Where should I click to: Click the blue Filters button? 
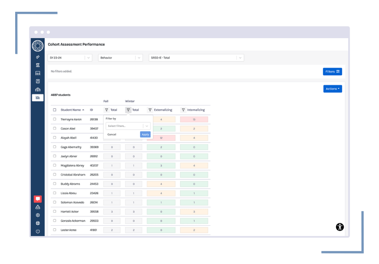point(332,71)
